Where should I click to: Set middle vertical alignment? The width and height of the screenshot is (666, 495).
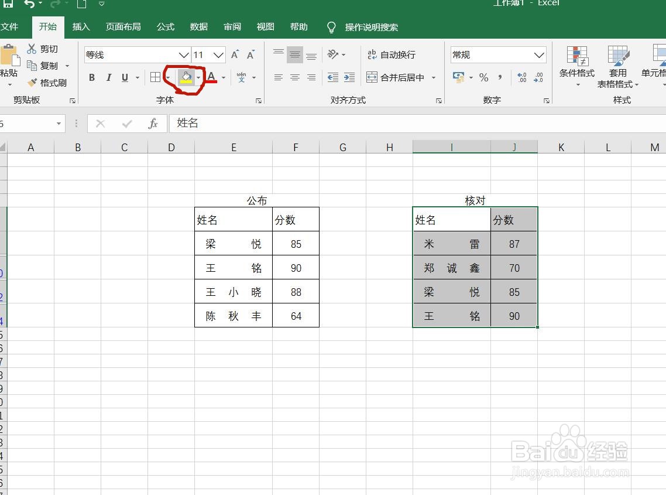click(295, 54)
